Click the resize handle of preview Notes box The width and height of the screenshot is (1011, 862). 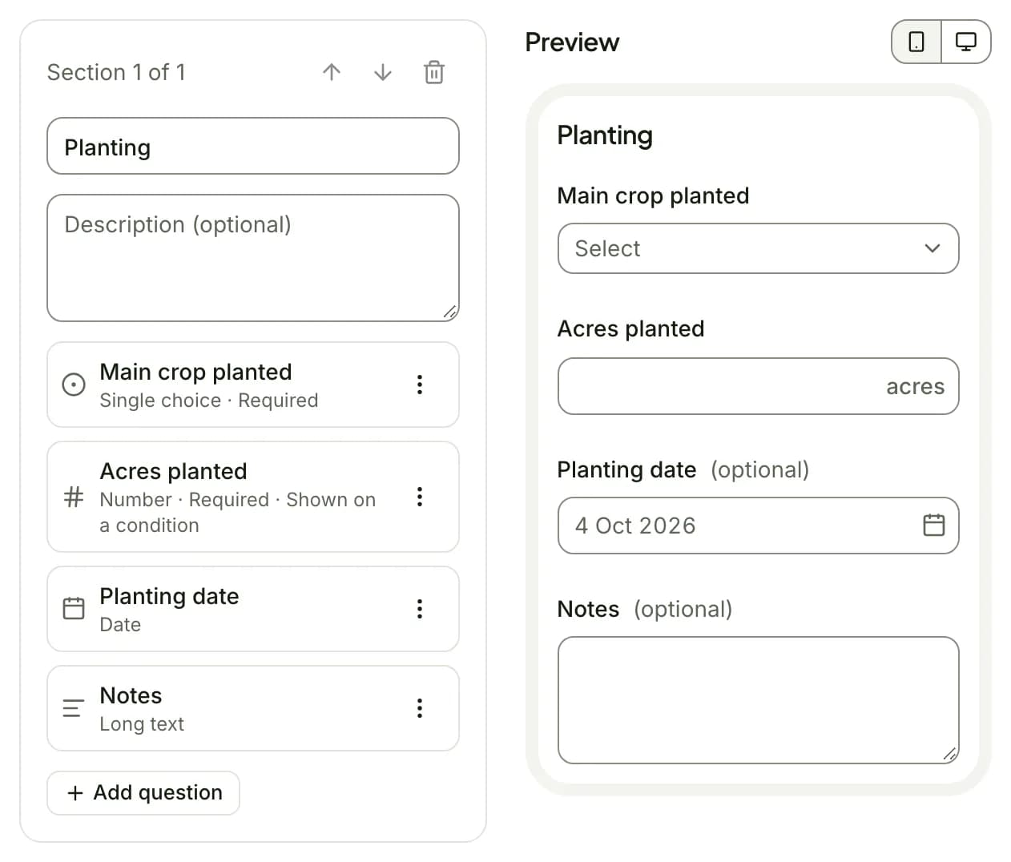(950, 754)
